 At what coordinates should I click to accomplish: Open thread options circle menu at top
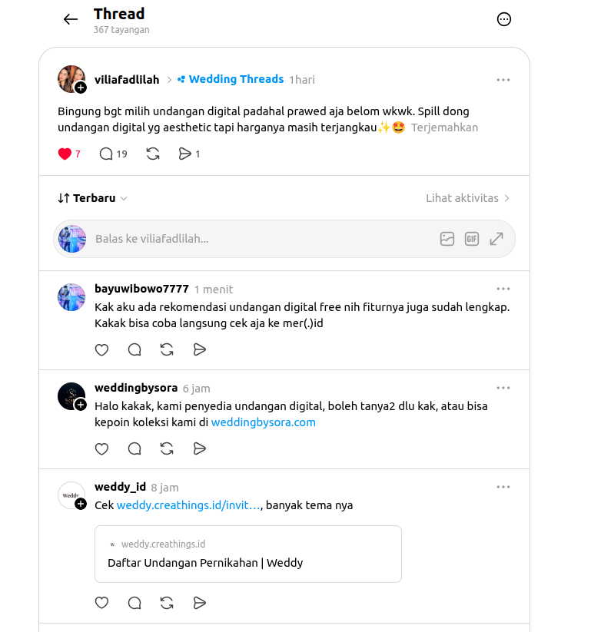click(x=504, y=19)
